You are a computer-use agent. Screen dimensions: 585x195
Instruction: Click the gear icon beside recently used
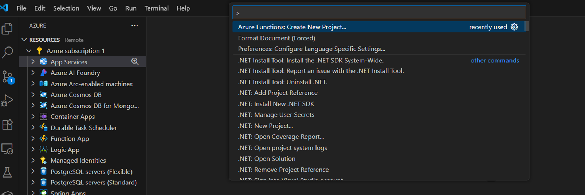(514, 27)
